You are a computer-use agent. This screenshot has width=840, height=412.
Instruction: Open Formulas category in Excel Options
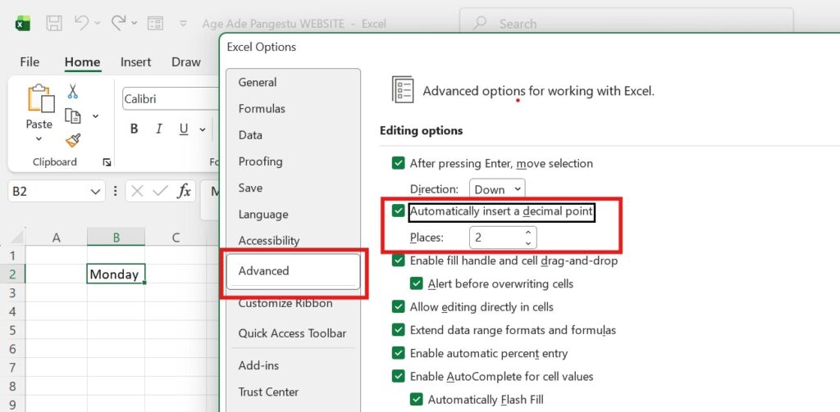click(262, 109)
